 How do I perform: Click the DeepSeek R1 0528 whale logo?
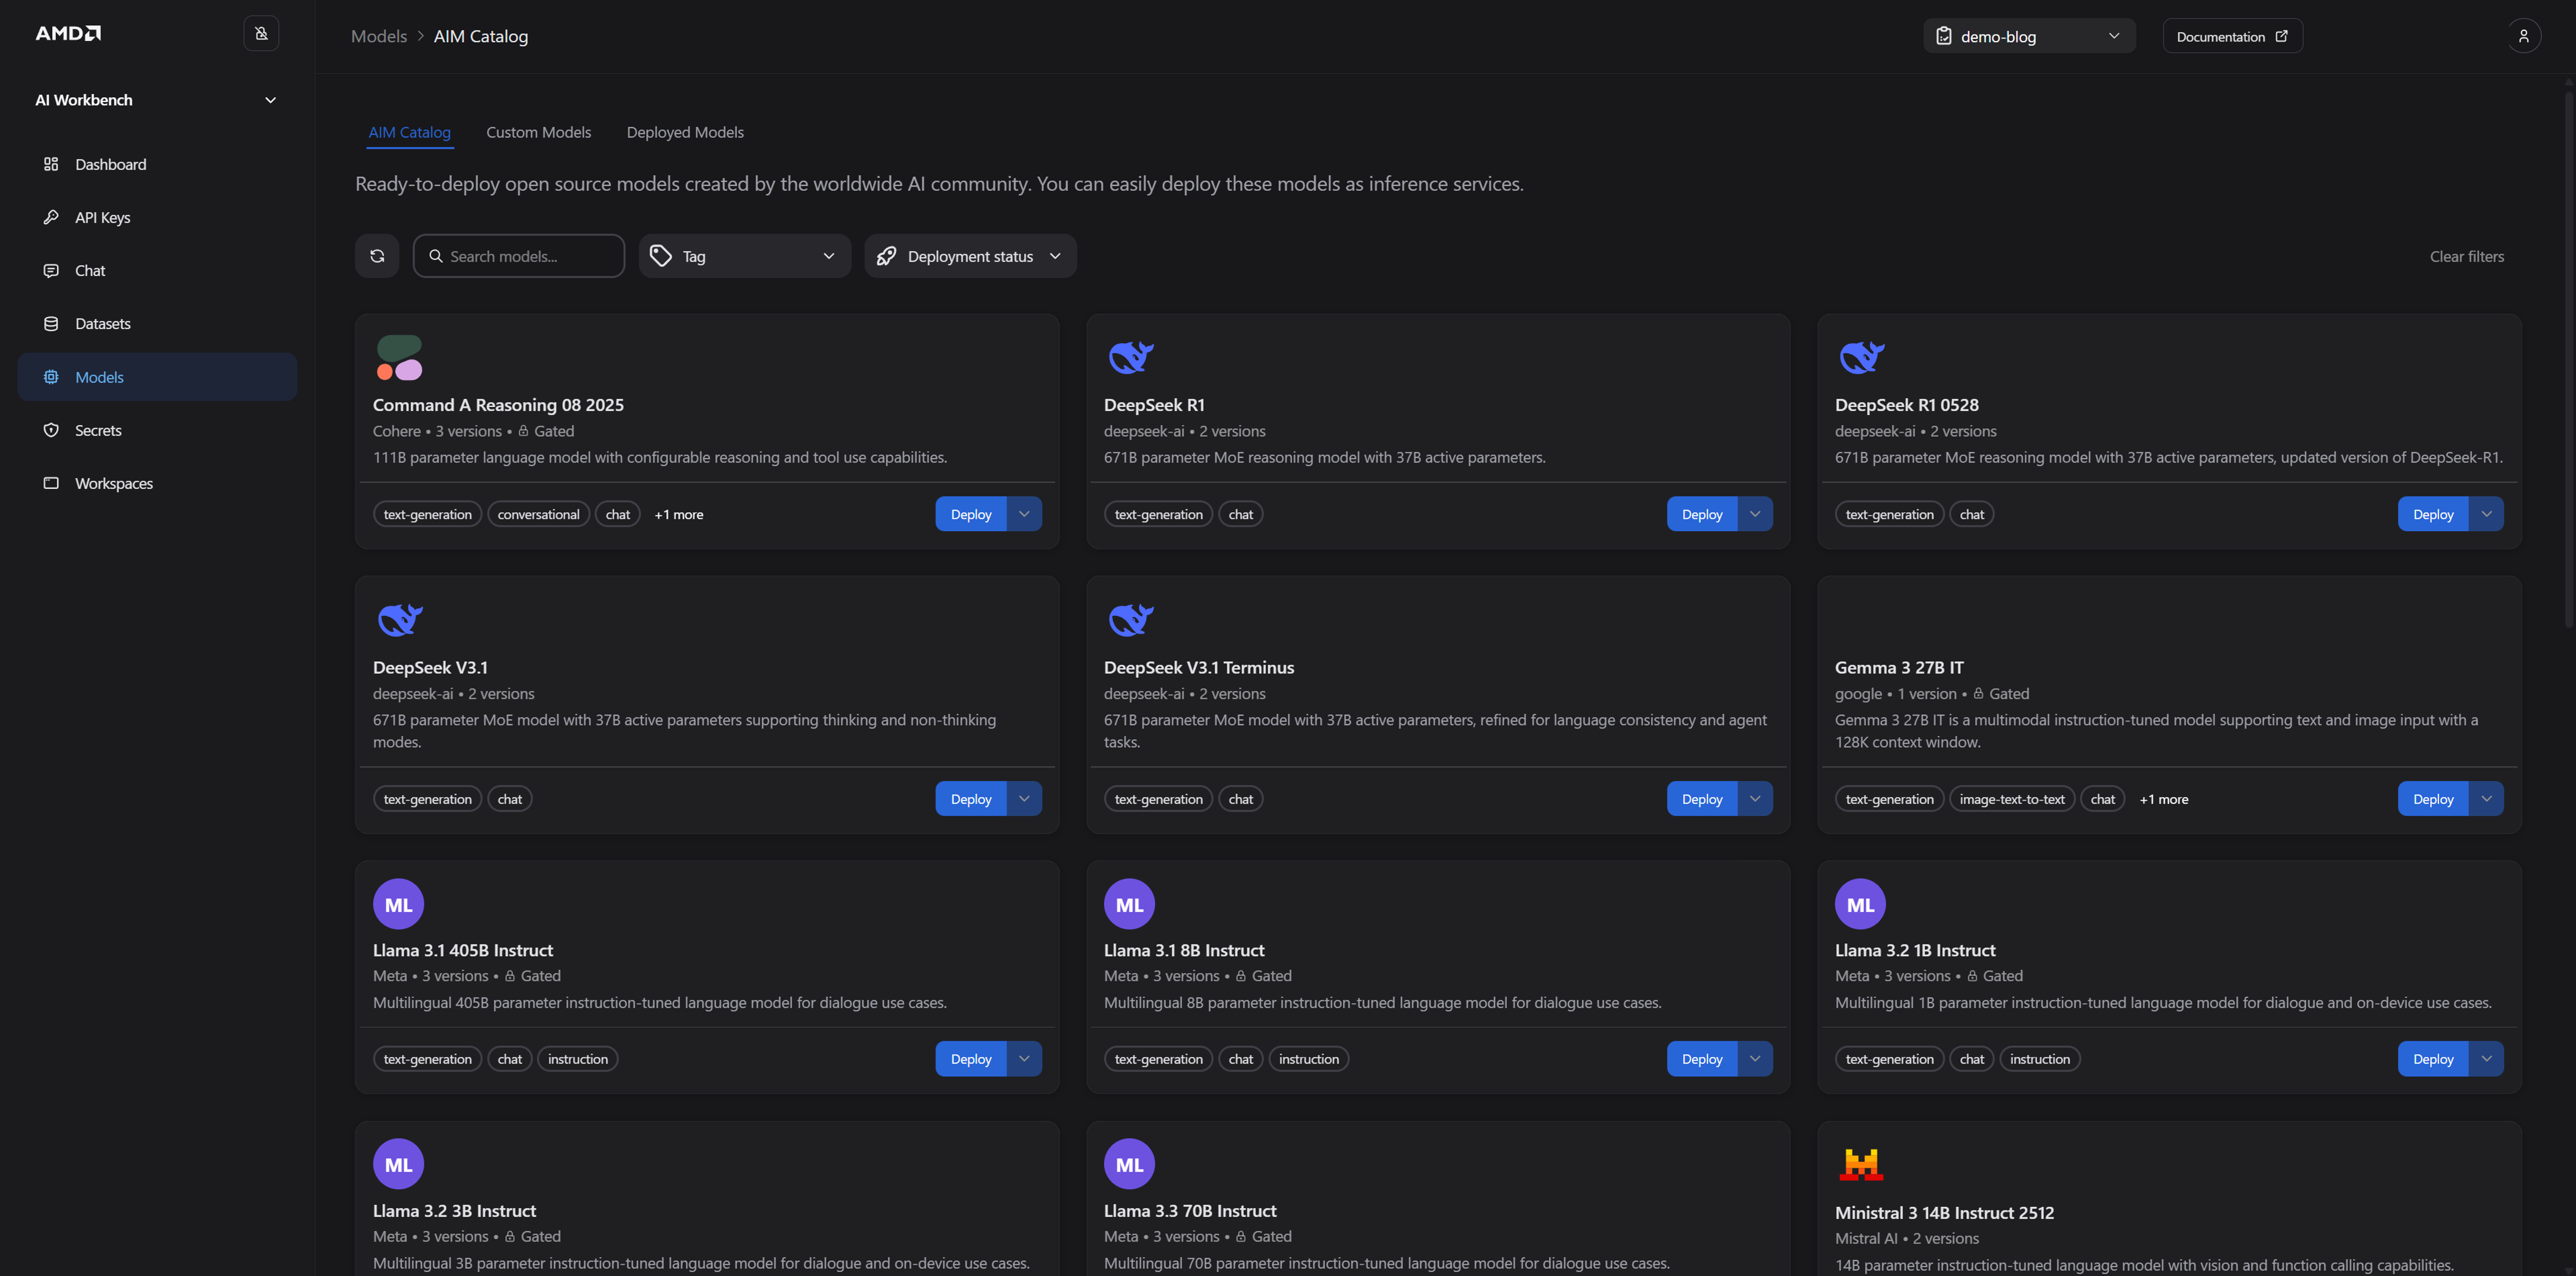[x=1861, y=357]
